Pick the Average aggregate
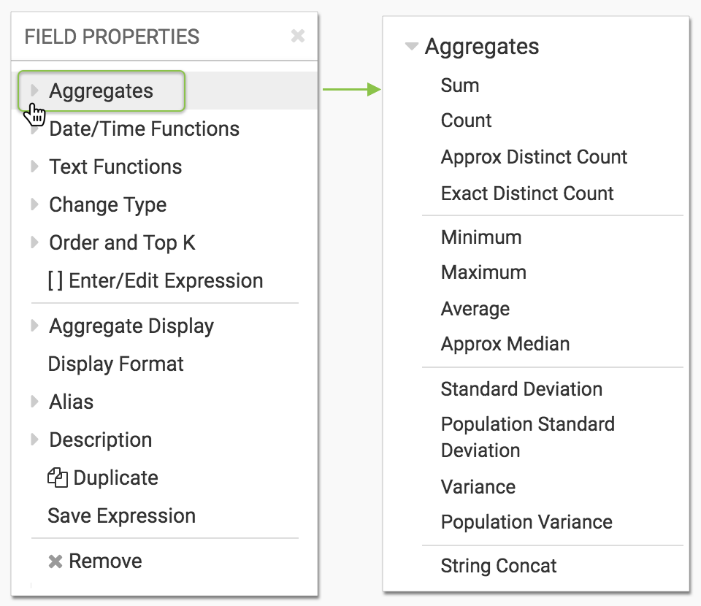 475,309
